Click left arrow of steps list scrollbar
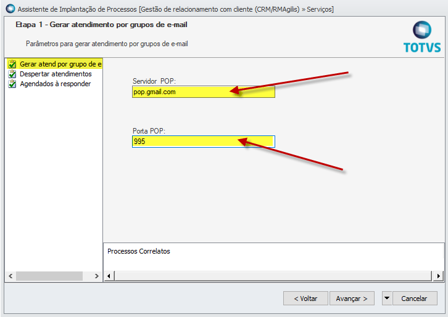The height and width of the screenshot is (317, 448). [x=10, y=276]
